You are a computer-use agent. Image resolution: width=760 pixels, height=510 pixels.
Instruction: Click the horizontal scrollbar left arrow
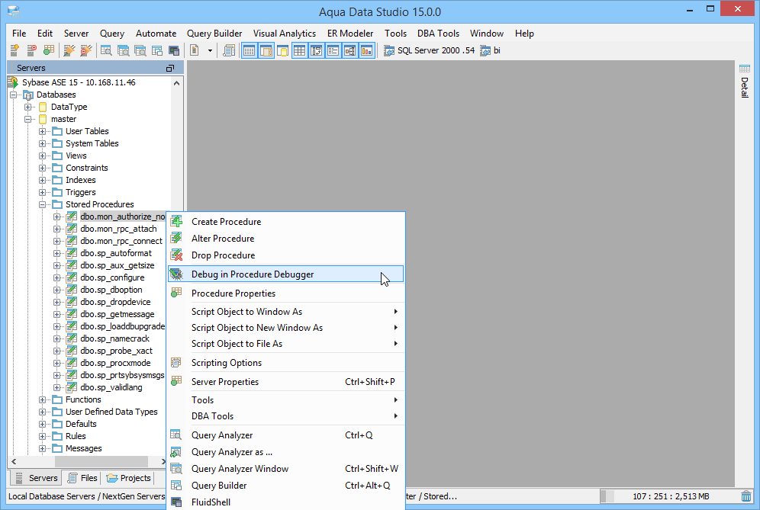click(x=14, y=461)
